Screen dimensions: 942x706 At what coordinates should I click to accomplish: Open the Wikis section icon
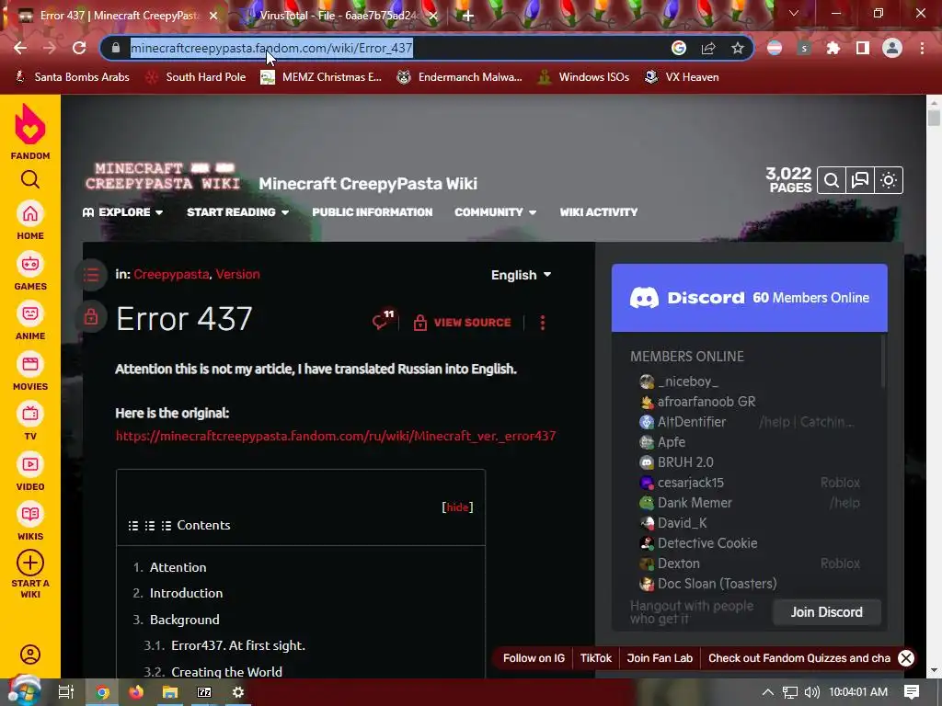[x=30, y=515]
